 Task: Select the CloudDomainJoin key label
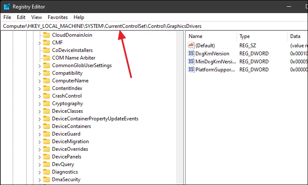click(x=72, y=35)
